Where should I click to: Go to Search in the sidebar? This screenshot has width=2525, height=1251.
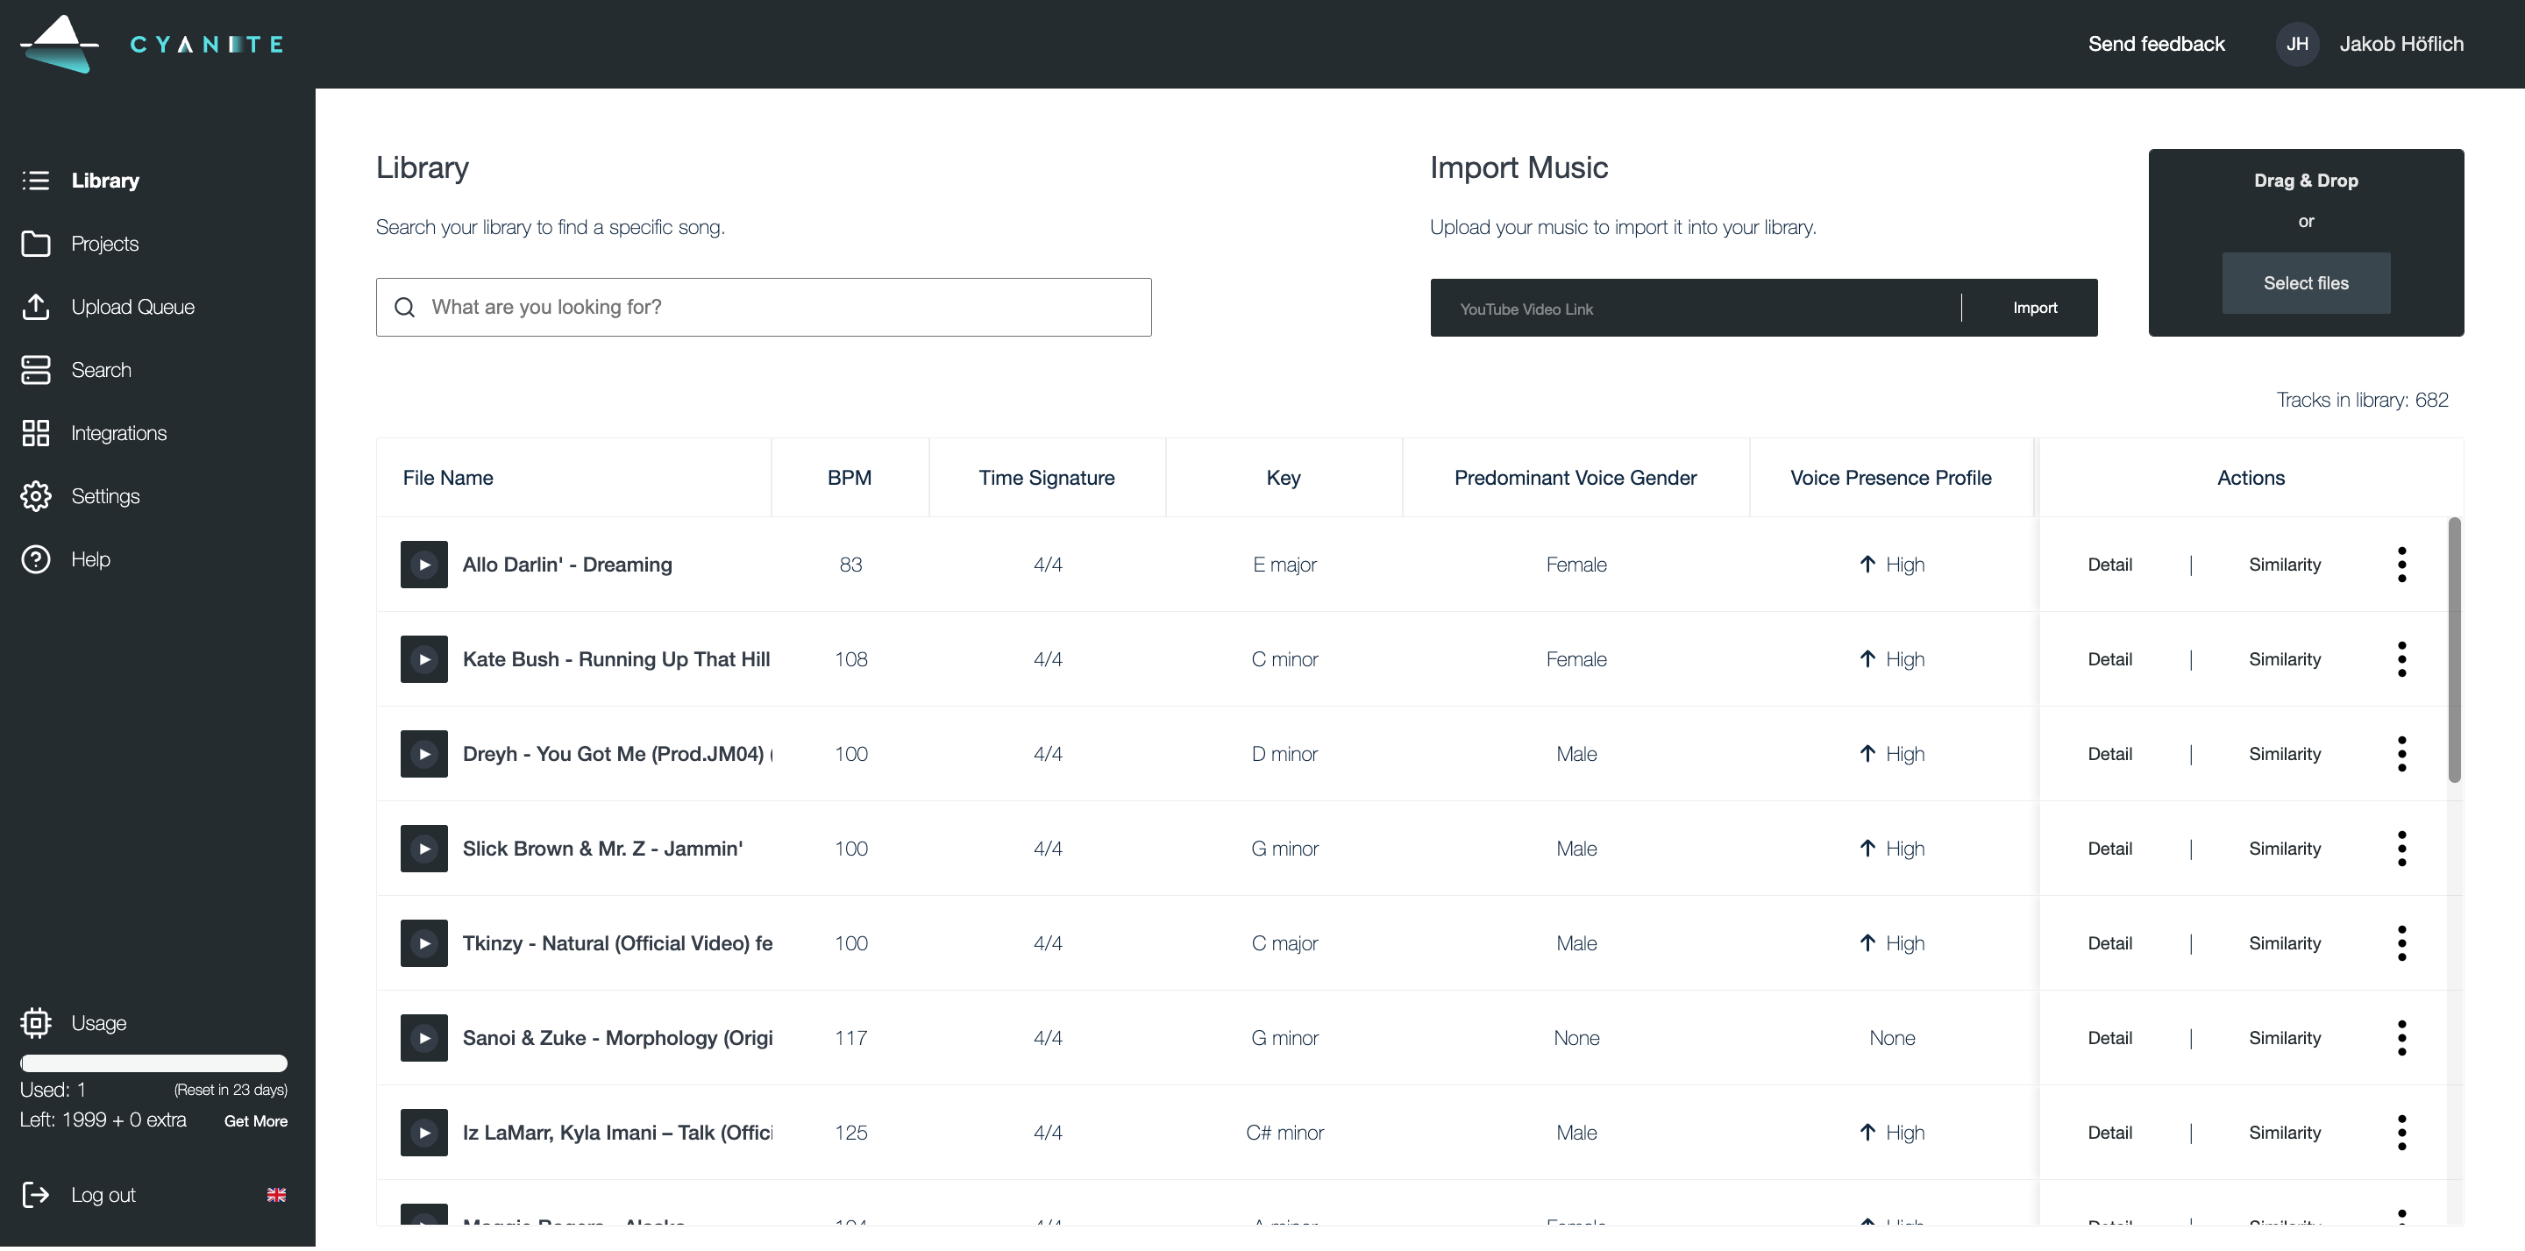100,370
